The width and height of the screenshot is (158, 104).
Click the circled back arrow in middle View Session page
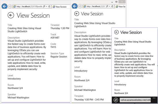coord(77,13)
